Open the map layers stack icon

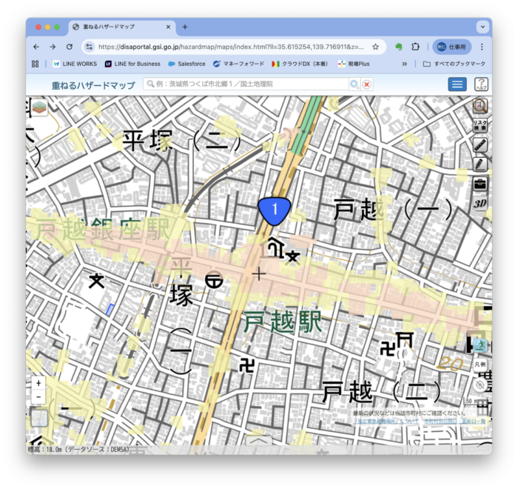point(38,108)
